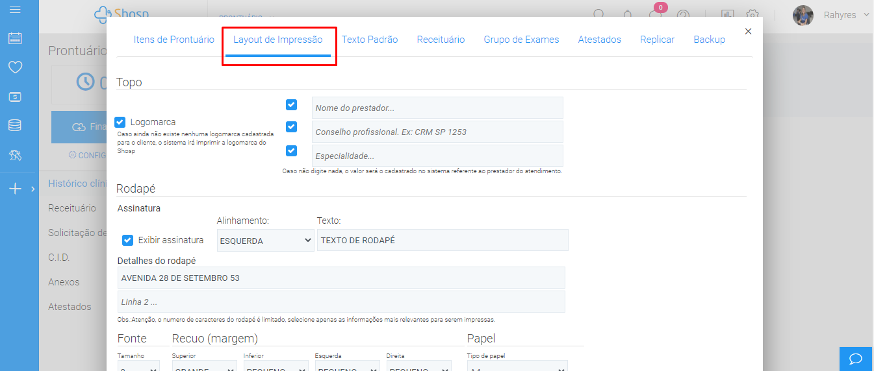Image resolution: width=874 pixels, height=371 pixels.
Task: Open the Grupo de Exames tab
Action: pyautogui.click(x=521, y=40)
